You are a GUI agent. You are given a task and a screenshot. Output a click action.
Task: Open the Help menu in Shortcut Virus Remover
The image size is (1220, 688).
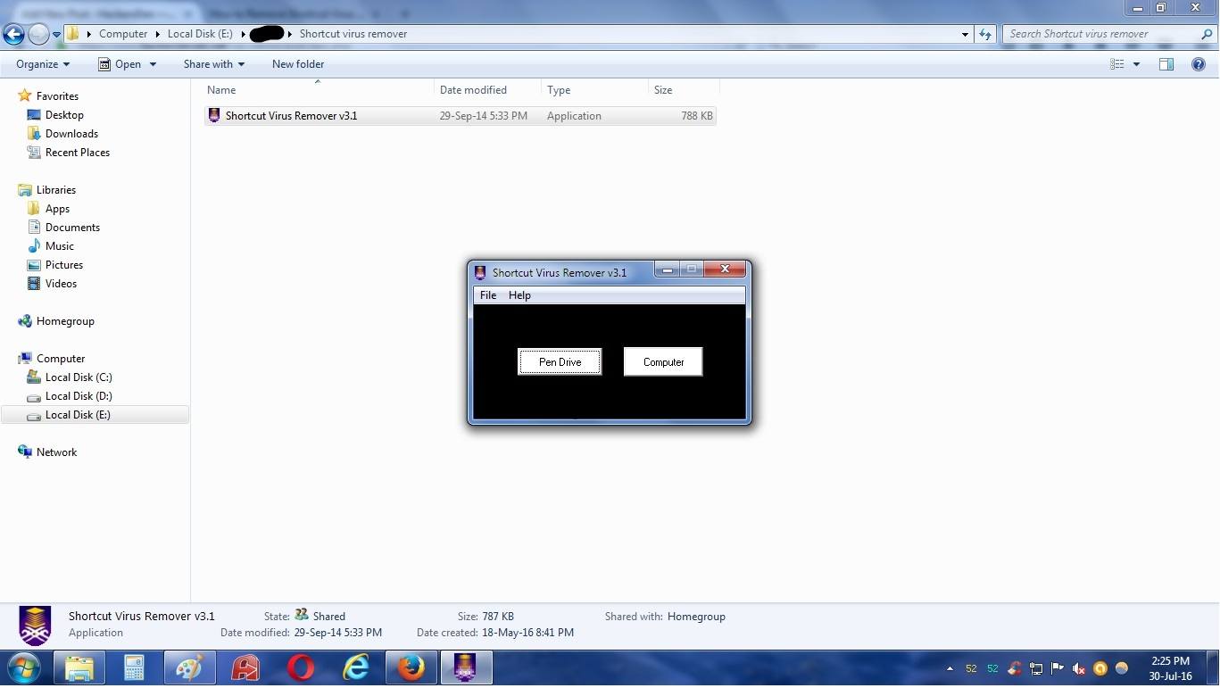click(x=519, y=294)
